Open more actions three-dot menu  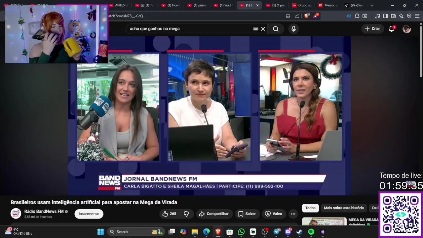(x=293, y=214)
